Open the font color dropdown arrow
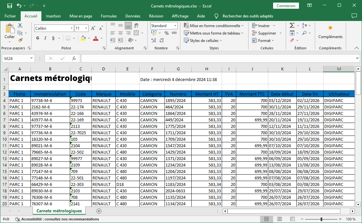Image resolution: width=362 pixels, height=223 pixels. (101, 38)
